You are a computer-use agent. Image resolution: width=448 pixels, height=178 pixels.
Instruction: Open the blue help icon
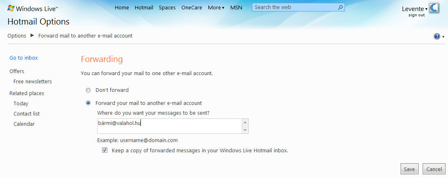click(437, 36)
